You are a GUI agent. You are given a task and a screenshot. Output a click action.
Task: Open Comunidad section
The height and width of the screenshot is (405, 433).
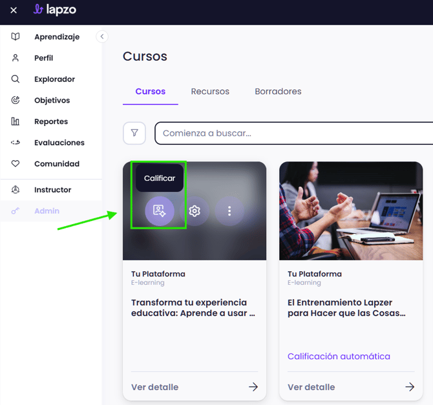pyautogui.click(x=56, y=164)
